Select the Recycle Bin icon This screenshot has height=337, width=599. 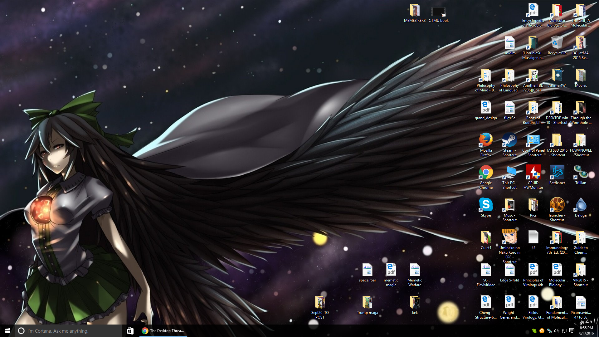[557, 46]
